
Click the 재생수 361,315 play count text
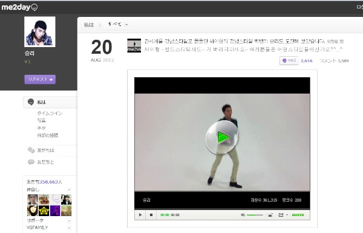point(264,200)
